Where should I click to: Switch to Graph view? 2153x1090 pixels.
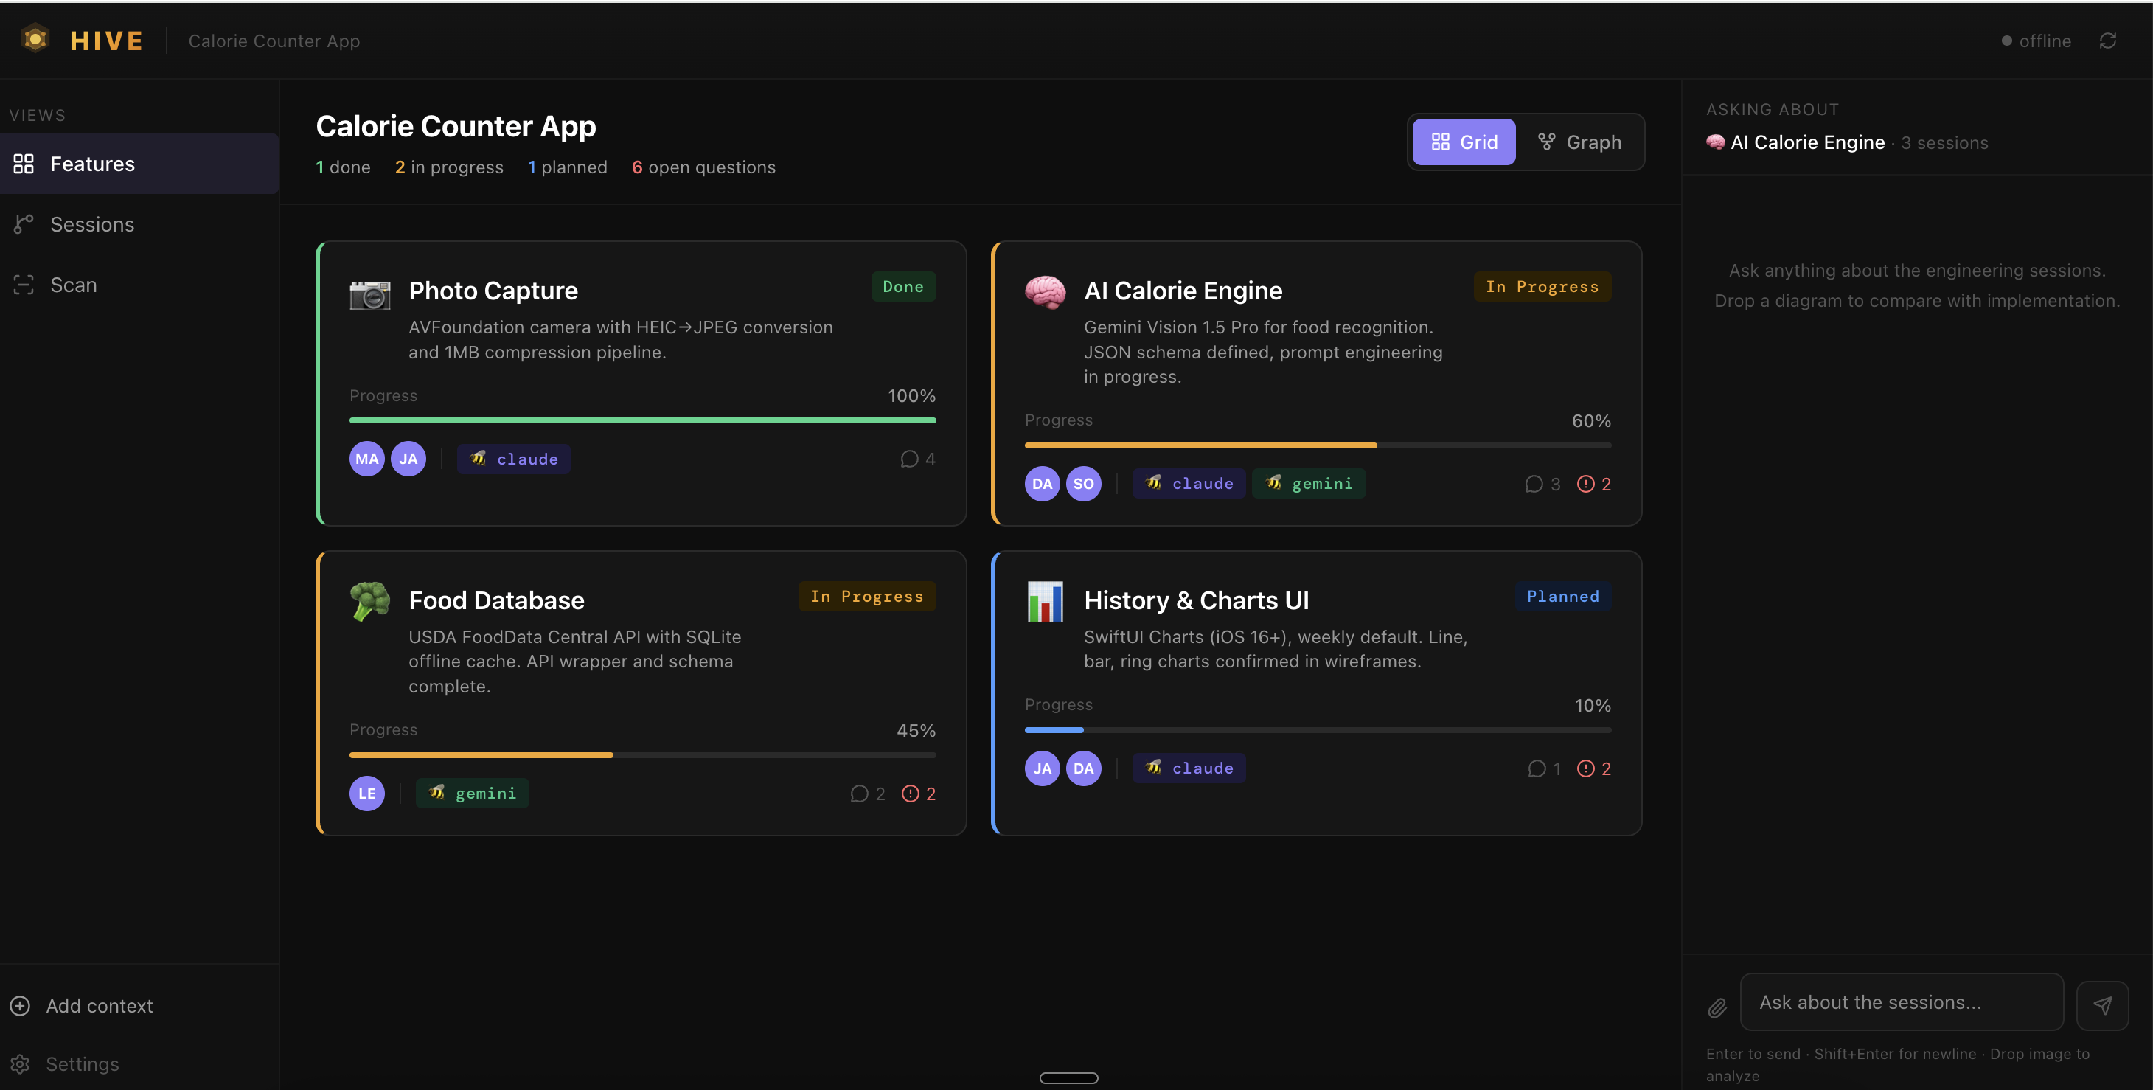pyautogui.click(x=1579, y=142)
